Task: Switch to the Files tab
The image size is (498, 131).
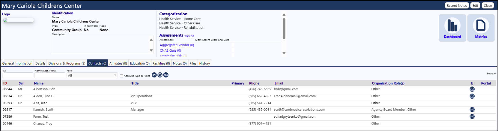Action: [x=193, y=63]
